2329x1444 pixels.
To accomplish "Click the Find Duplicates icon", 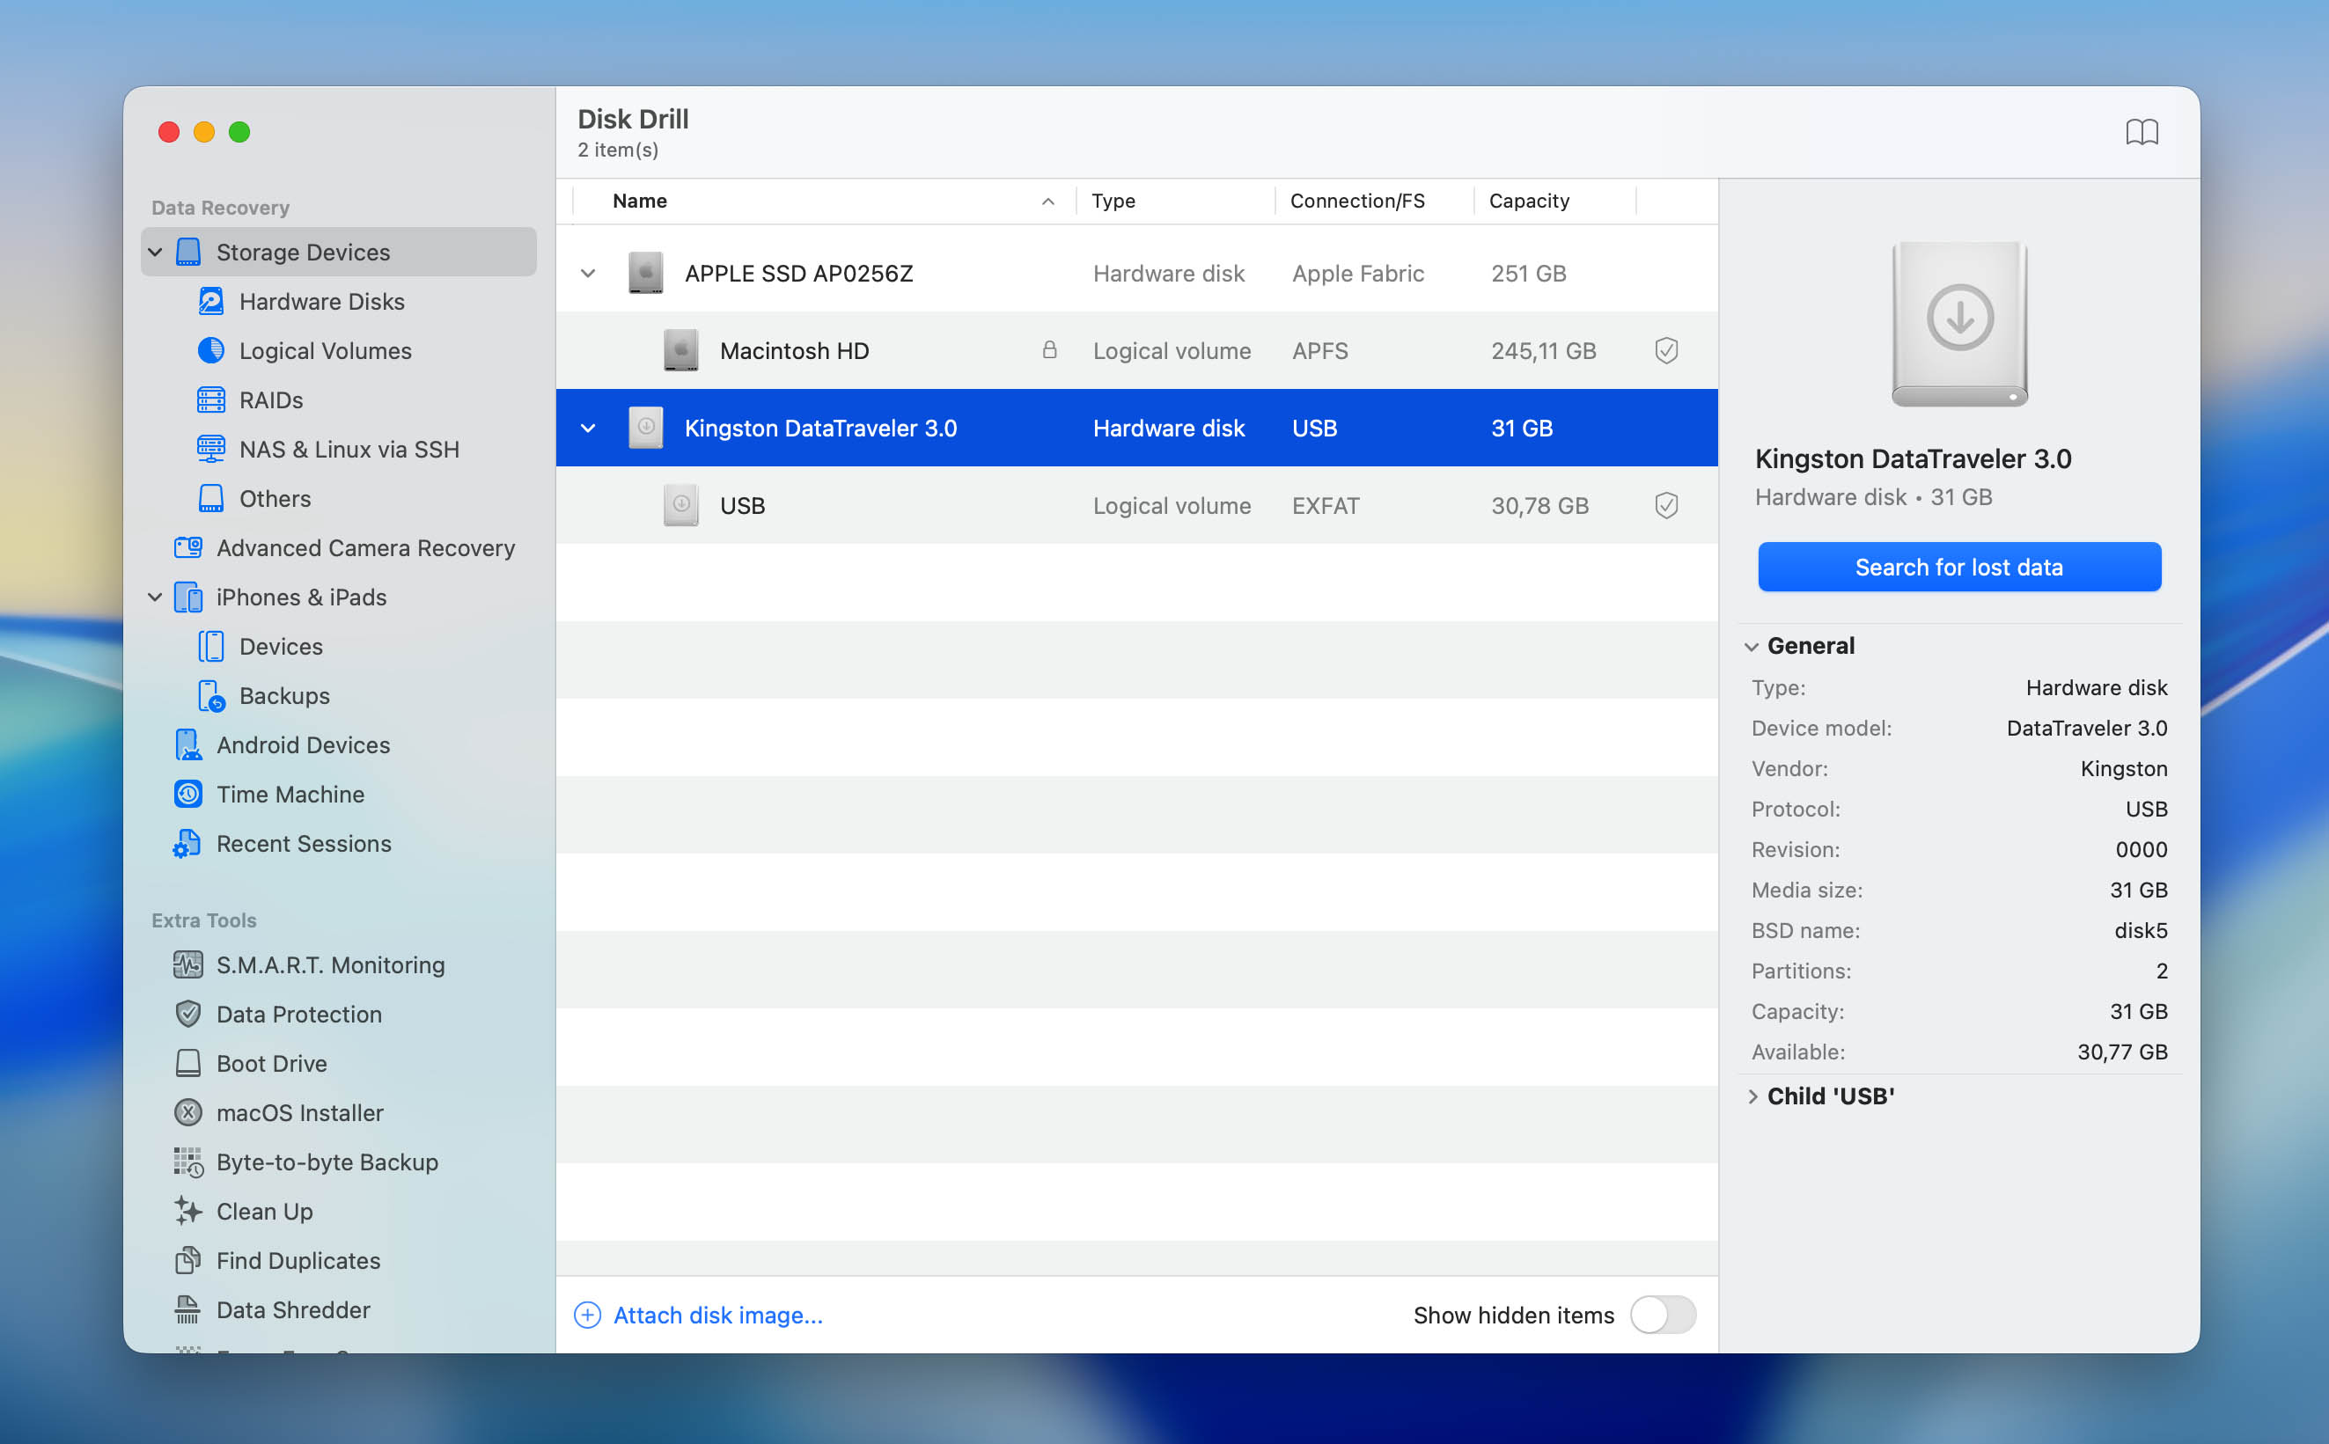I will click(x=187, y=1260).
